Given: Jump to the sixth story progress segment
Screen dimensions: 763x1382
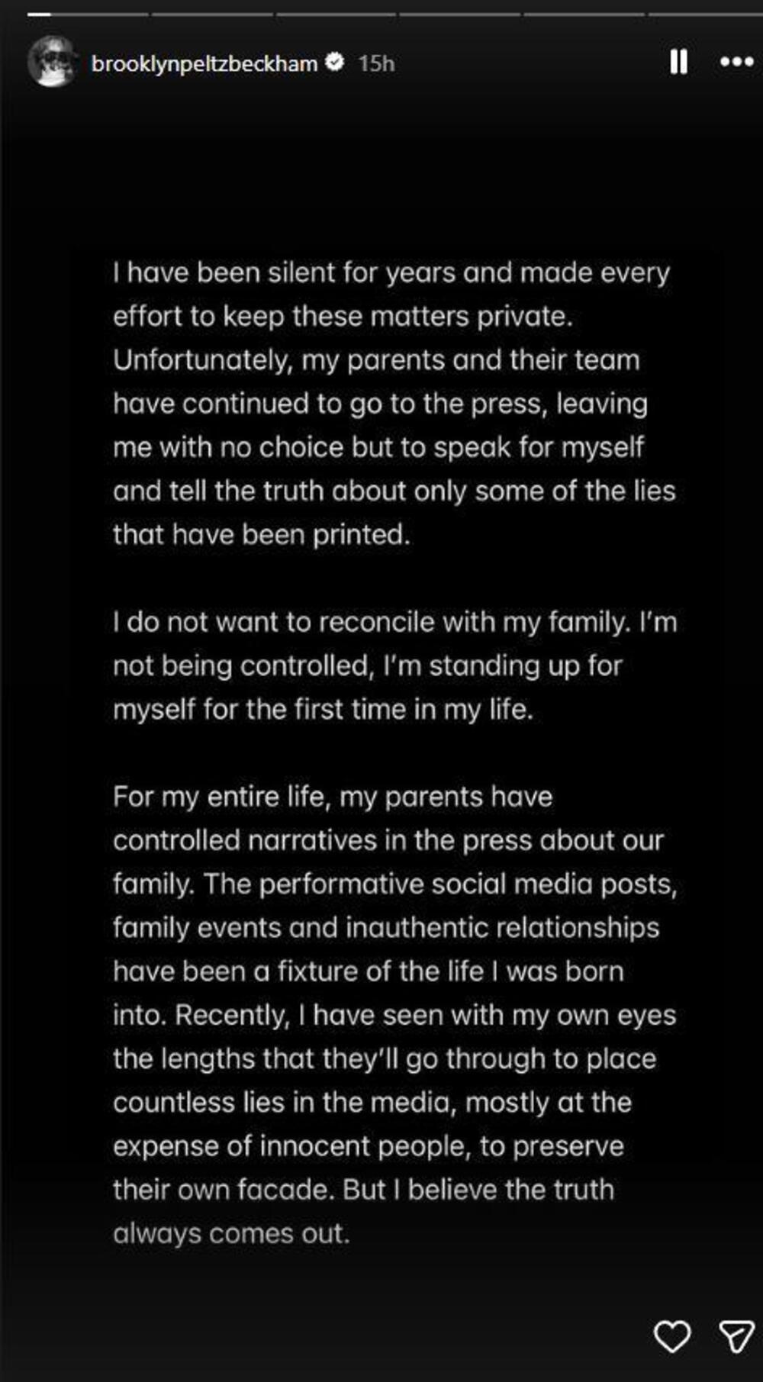Looking at the screenshot, I should tap(706, 14).
